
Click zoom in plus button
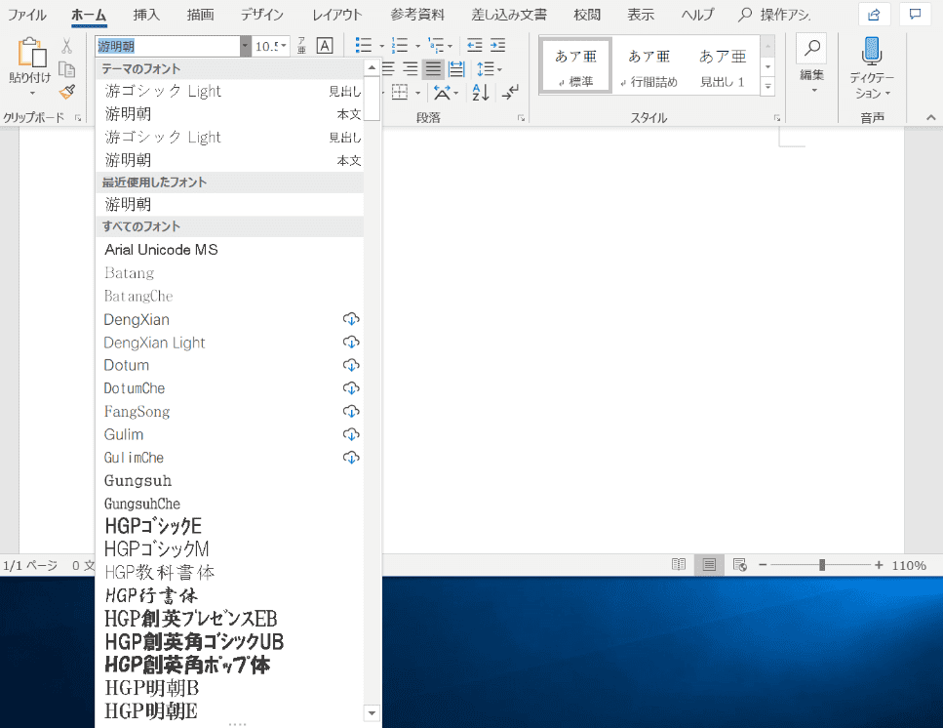coord(880,565)
